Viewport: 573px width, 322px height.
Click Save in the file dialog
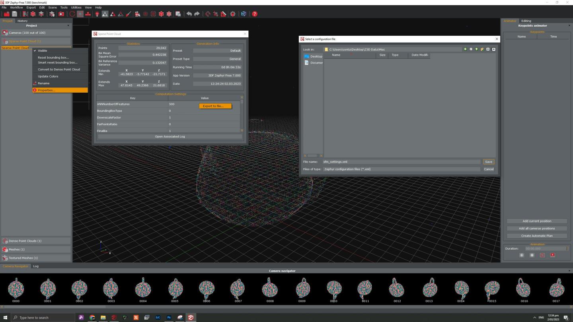pos(488,162)
